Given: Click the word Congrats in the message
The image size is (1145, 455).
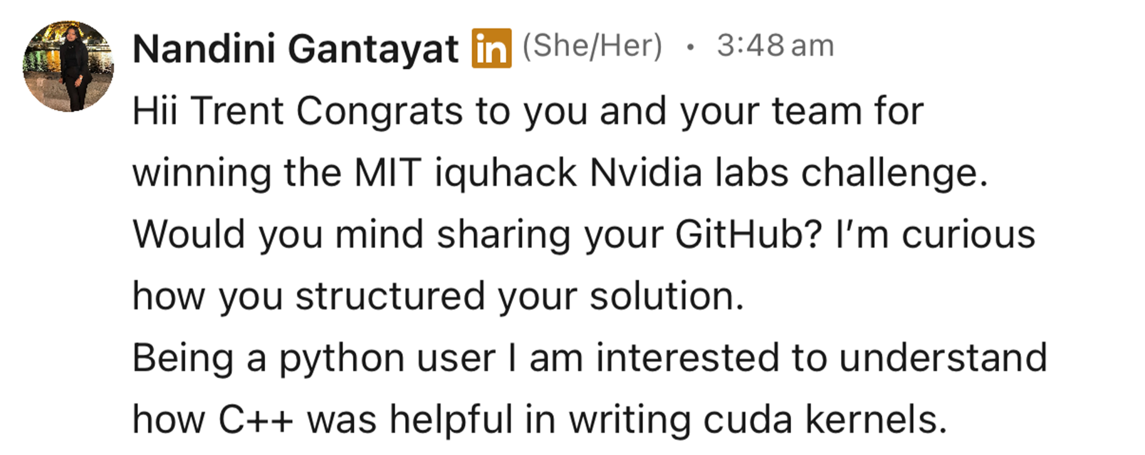Looking at the screenshot, I should [379, 111].
